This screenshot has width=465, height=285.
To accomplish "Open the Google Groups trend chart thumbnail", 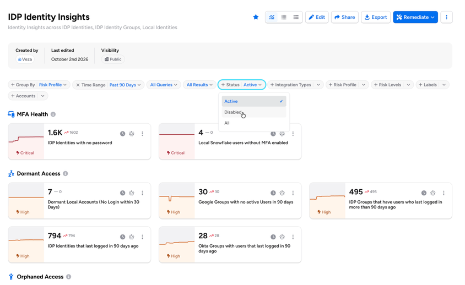I will click(177, 201).
